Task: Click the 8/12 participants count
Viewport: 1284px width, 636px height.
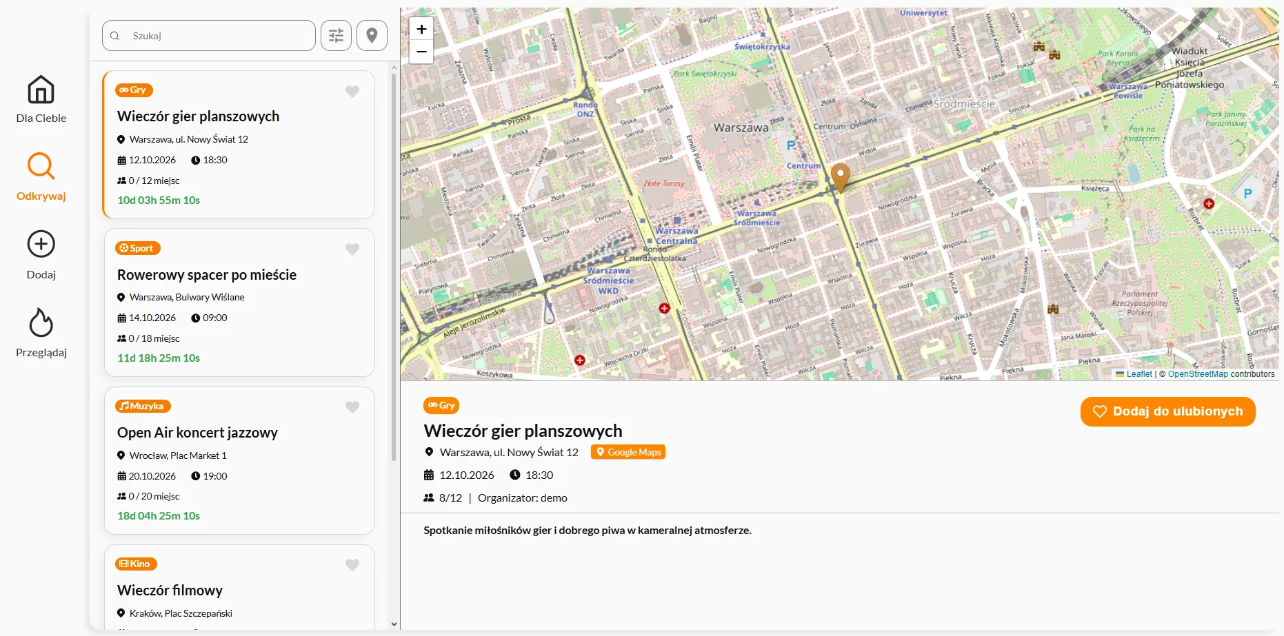Action: pyautogui.click(x=450, y=498)
